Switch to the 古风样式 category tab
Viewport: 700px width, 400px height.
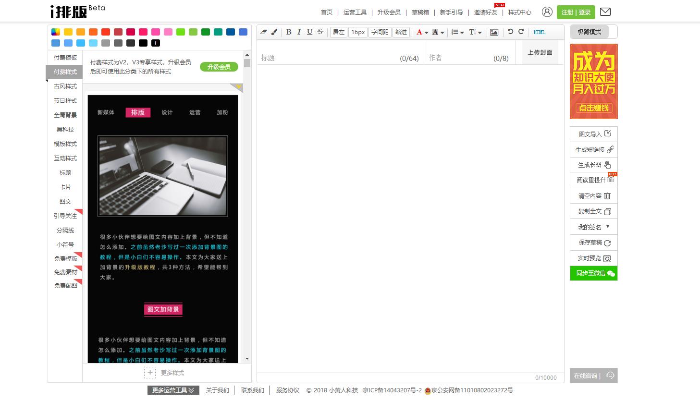pos(64,86)
